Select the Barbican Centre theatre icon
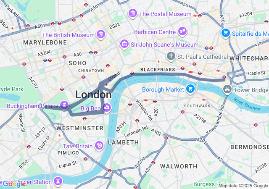The height and width of the screenshot is (189, 269). tap(182, 32)
